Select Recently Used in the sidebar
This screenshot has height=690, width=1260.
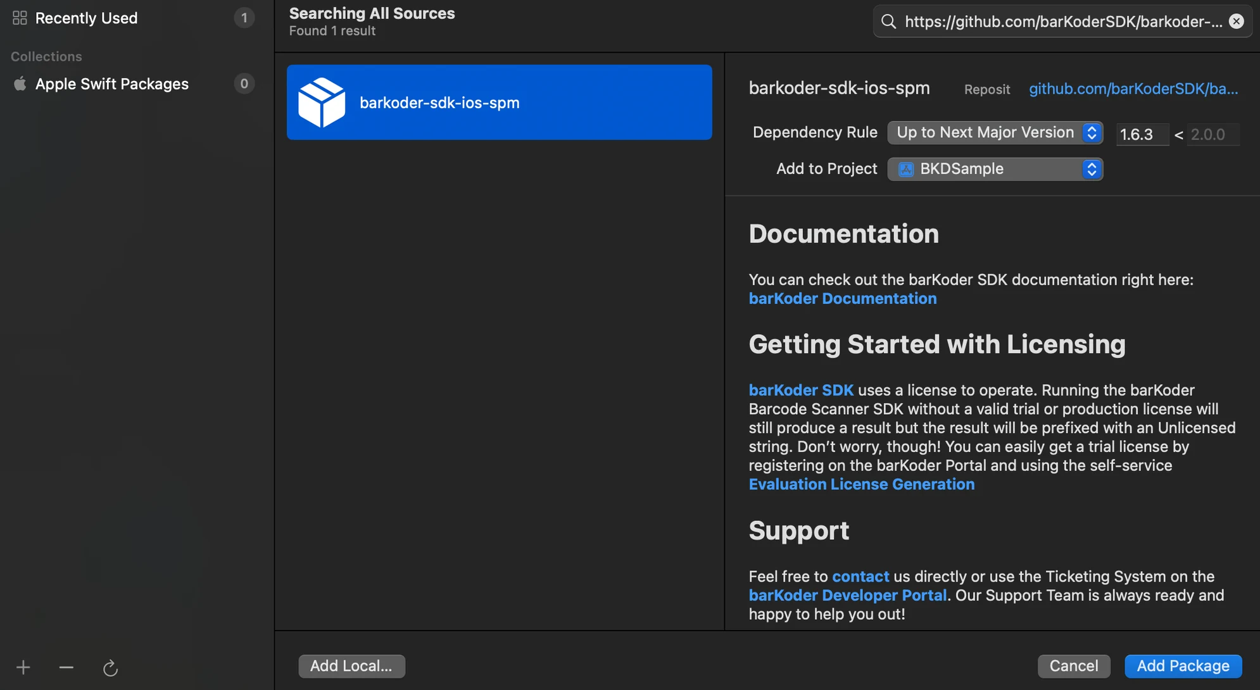tap(134, 18)
